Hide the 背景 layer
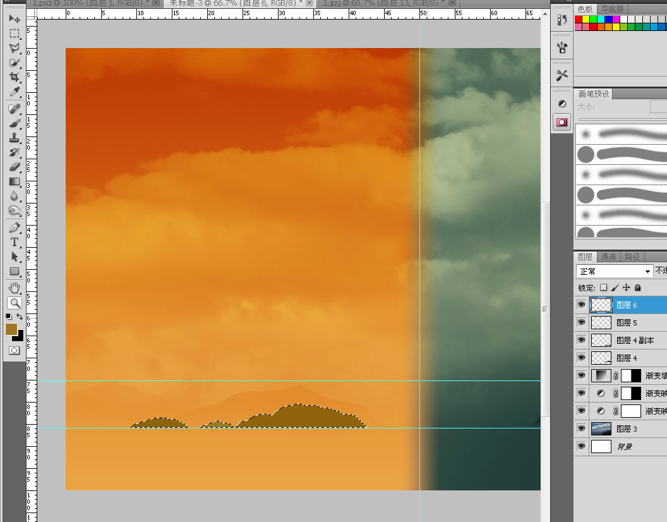 coord(582,446)
